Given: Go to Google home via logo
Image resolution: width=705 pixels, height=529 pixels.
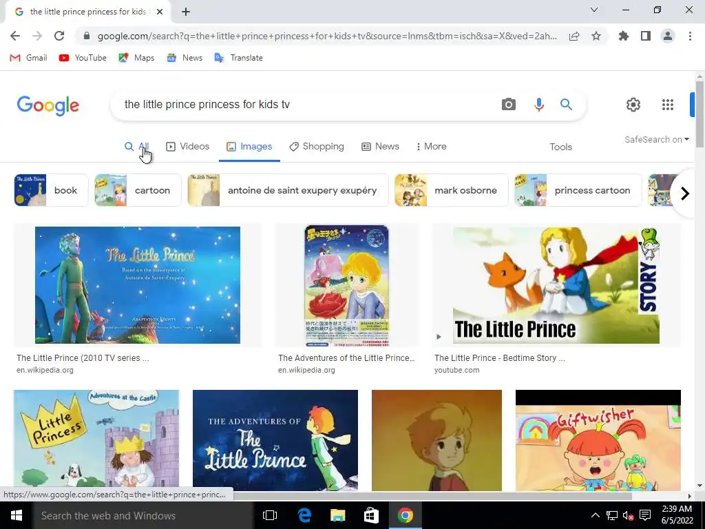Looking at the screenshot, I should pos(48,105).
